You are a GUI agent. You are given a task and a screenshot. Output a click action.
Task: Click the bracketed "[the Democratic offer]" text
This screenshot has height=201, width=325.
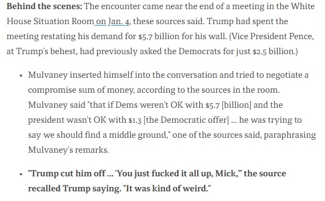[186, 120]
